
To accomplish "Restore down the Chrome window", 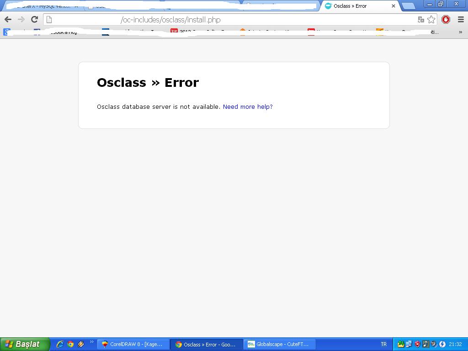I will pos(441,4).
